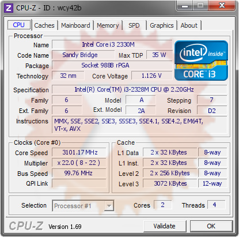239x237 pixels.
Task: Click the Ext. Model value 2A
Action: coord(141,111)
